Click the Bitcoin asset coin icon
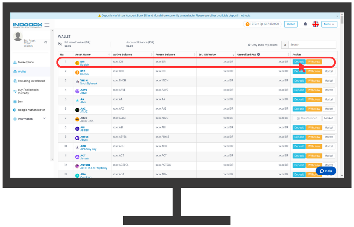 click(x=77, y=72)
